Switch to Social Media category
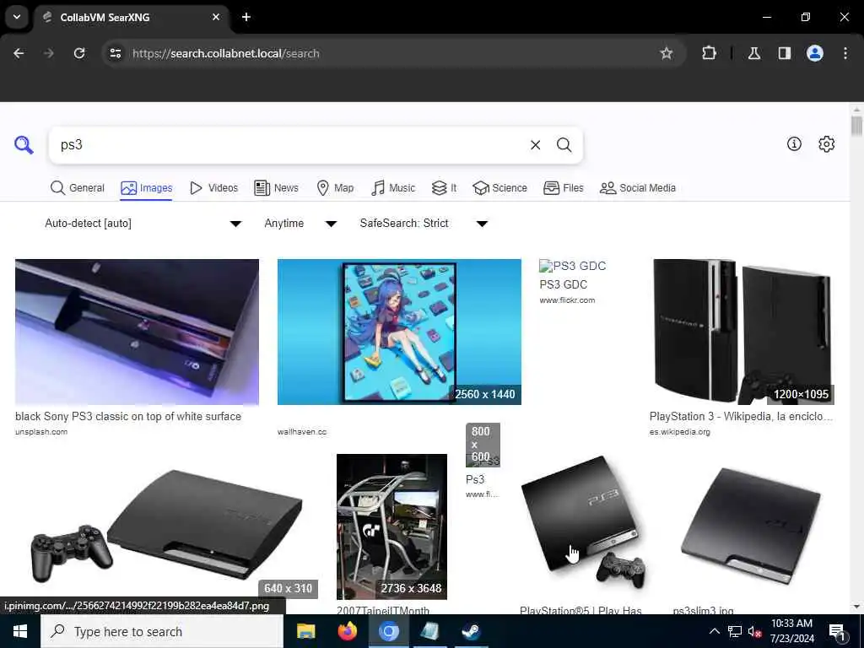 click(x=638, y=188)
